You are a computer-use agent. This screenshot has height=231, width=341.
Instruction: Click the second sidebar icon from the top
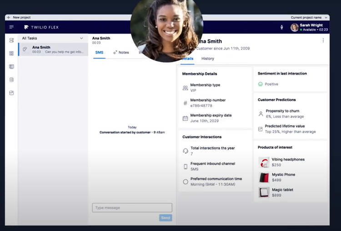11,54
